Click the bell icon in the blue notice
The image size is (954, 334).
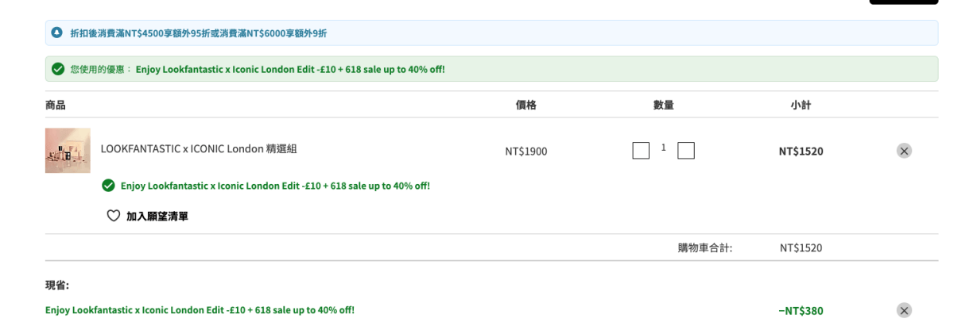pos(56,33)
